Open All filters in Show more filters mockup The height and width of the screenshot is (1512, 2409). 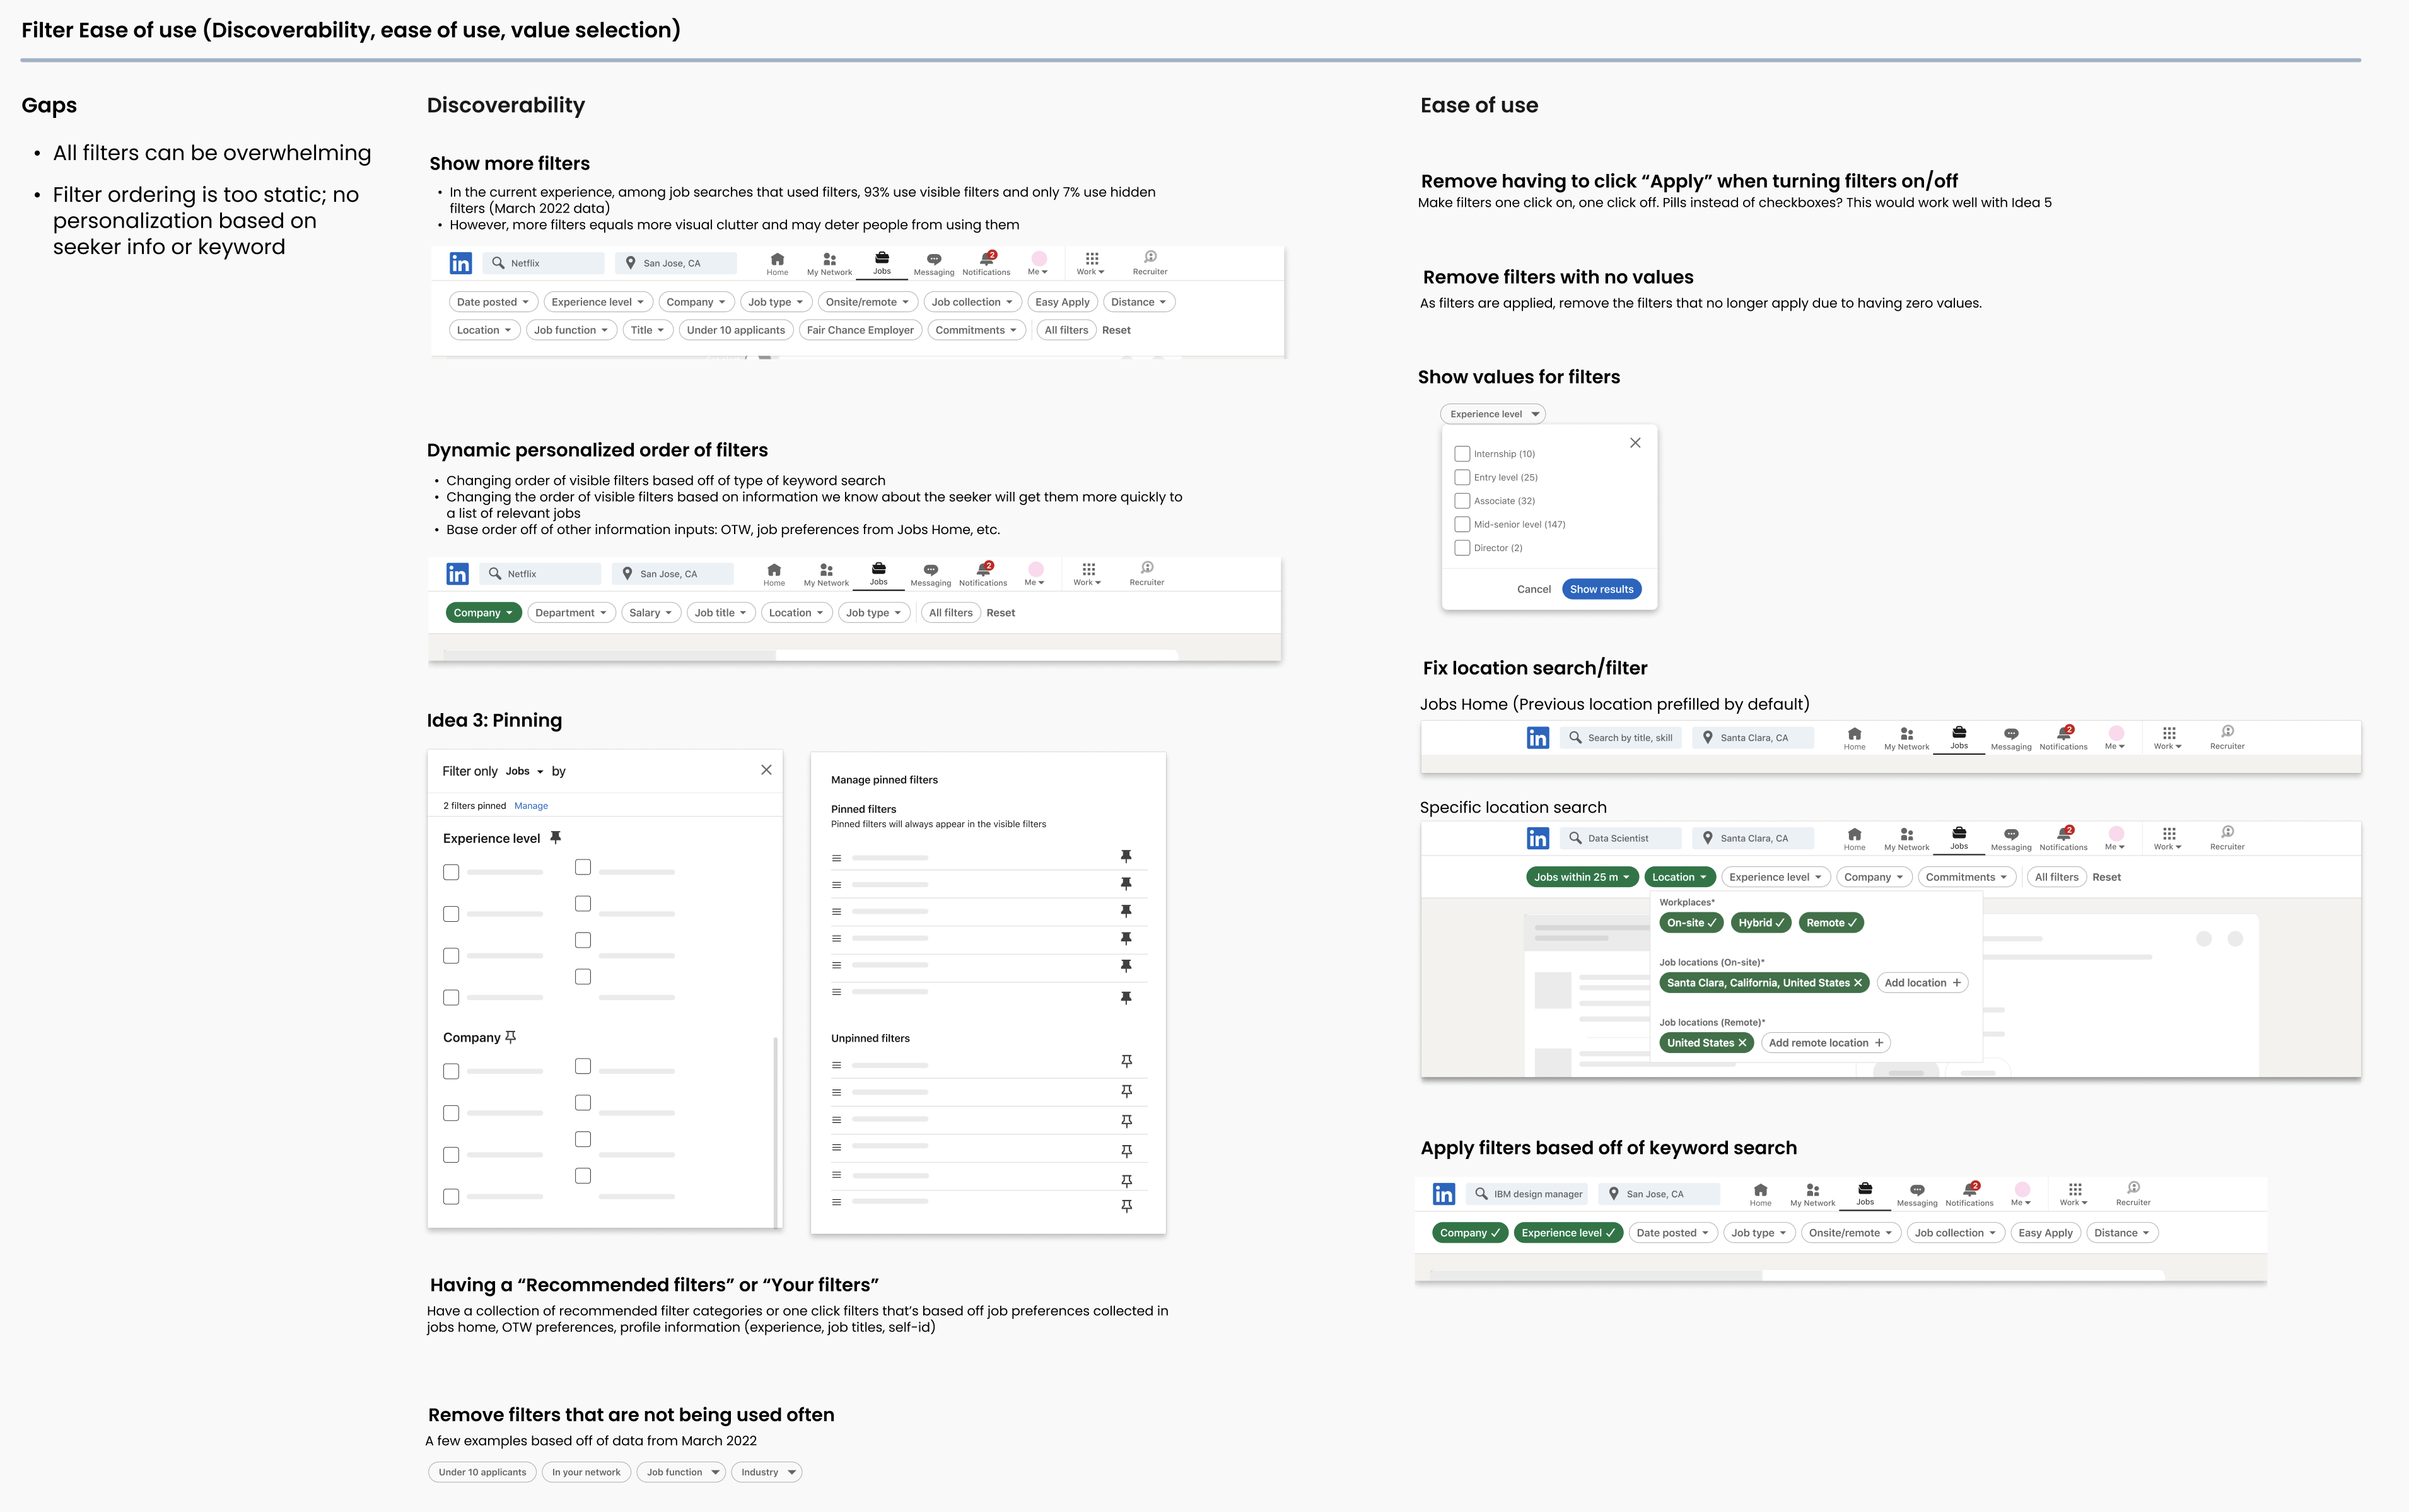[1066, 330]
